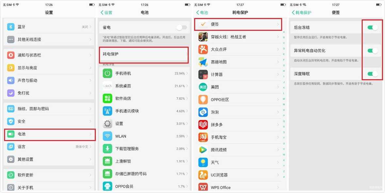Viewport: 385px width, 193px height.
Task: Tap the UC Browser squirrel icon
Action: click(x=203, y=175)
